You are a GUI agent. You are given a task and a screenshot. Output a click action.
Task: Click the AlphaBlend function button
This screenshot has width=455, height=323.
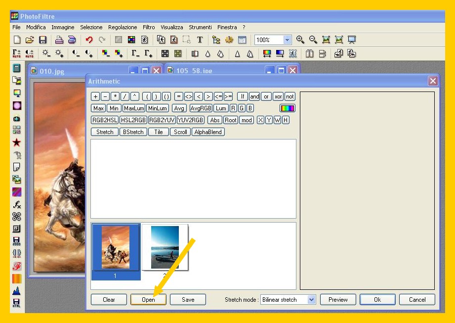[208, 132]
